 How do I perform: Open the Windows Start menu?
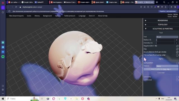pos(3,98)
